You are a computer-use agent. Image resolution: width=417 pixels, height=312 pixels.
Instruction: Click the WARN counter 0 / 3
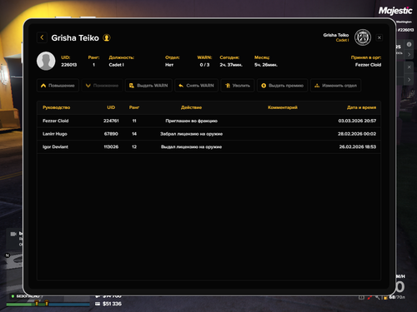point(204,65)
